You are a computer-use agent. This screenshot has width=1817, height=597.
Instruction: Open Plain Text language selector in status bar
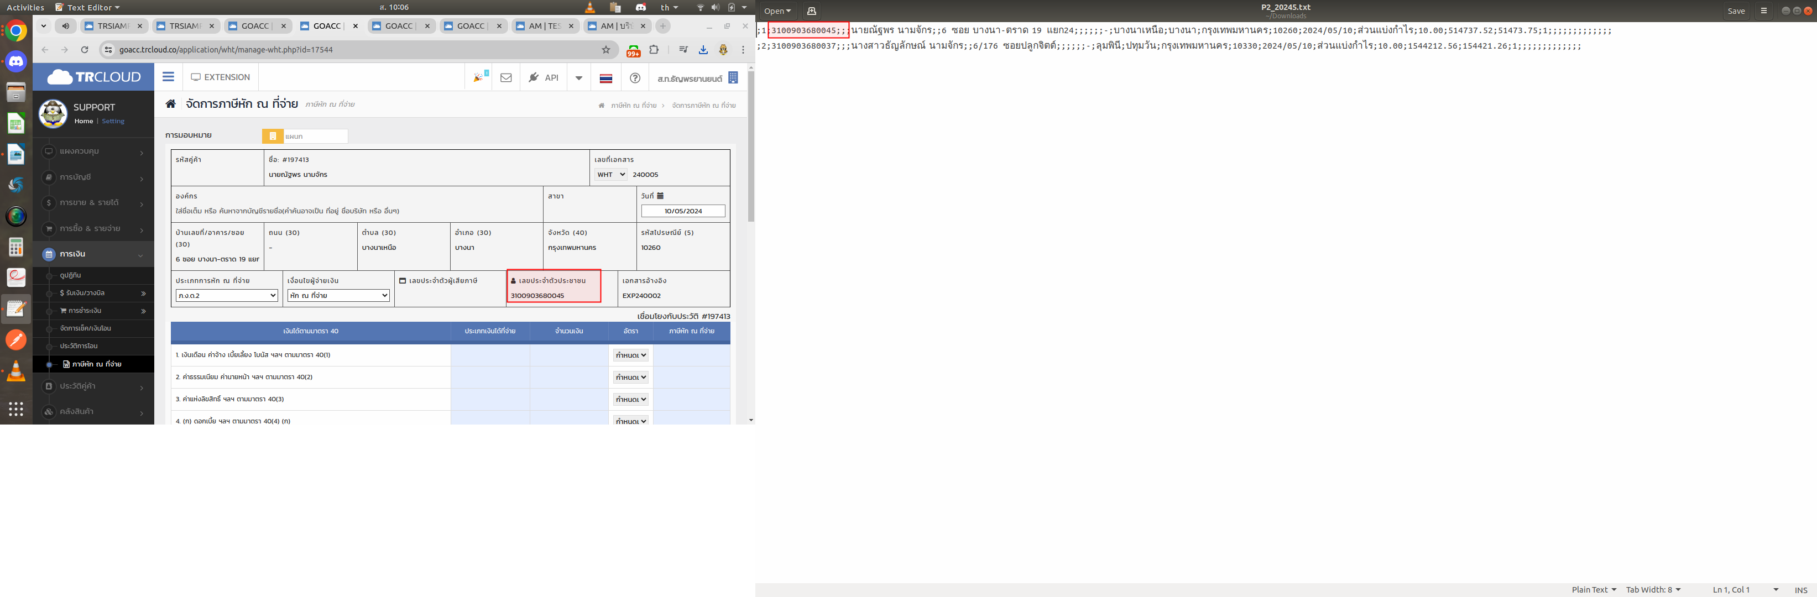tap(1594, 589)
